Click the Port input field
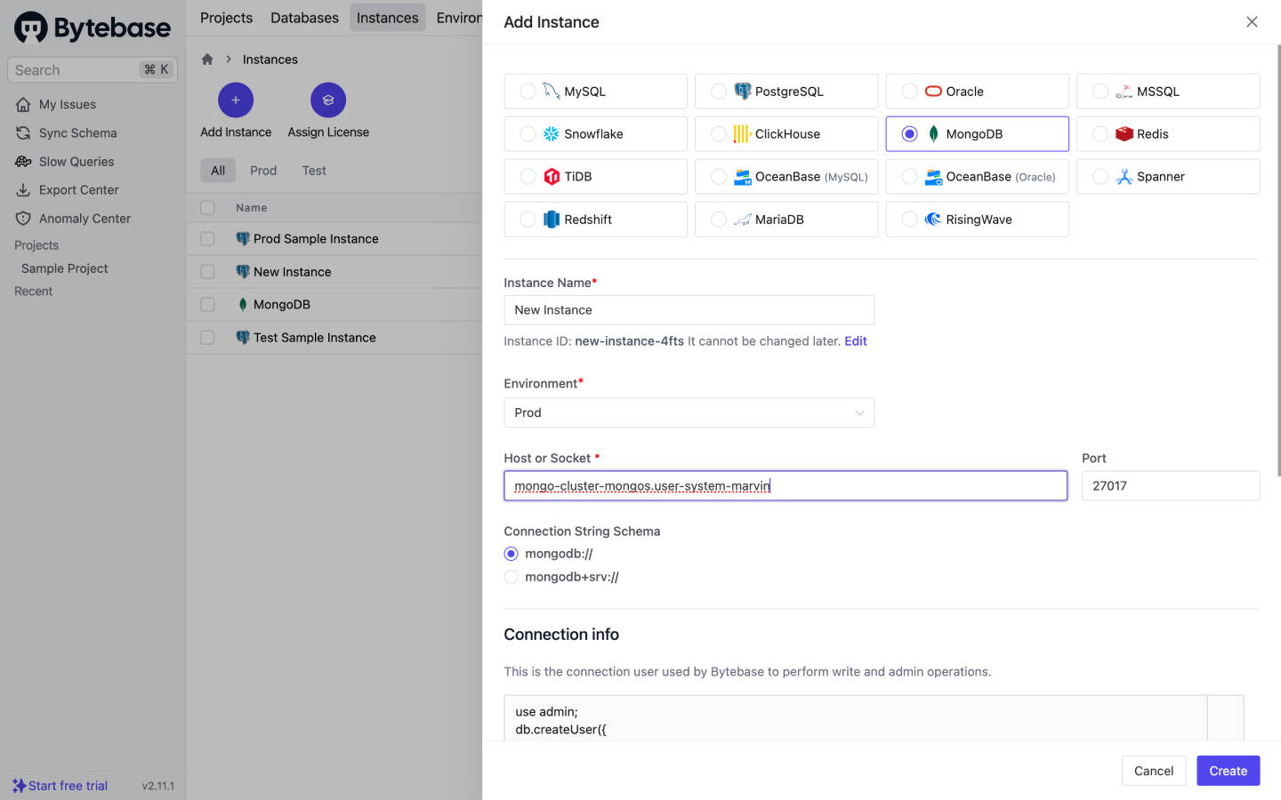 (1170, 486)
